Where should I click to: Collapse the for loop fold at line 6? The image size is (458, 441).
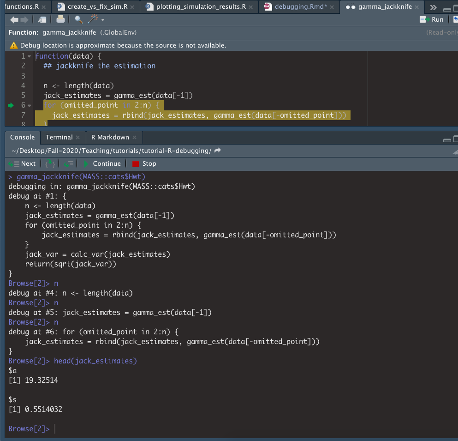[29, 105]
